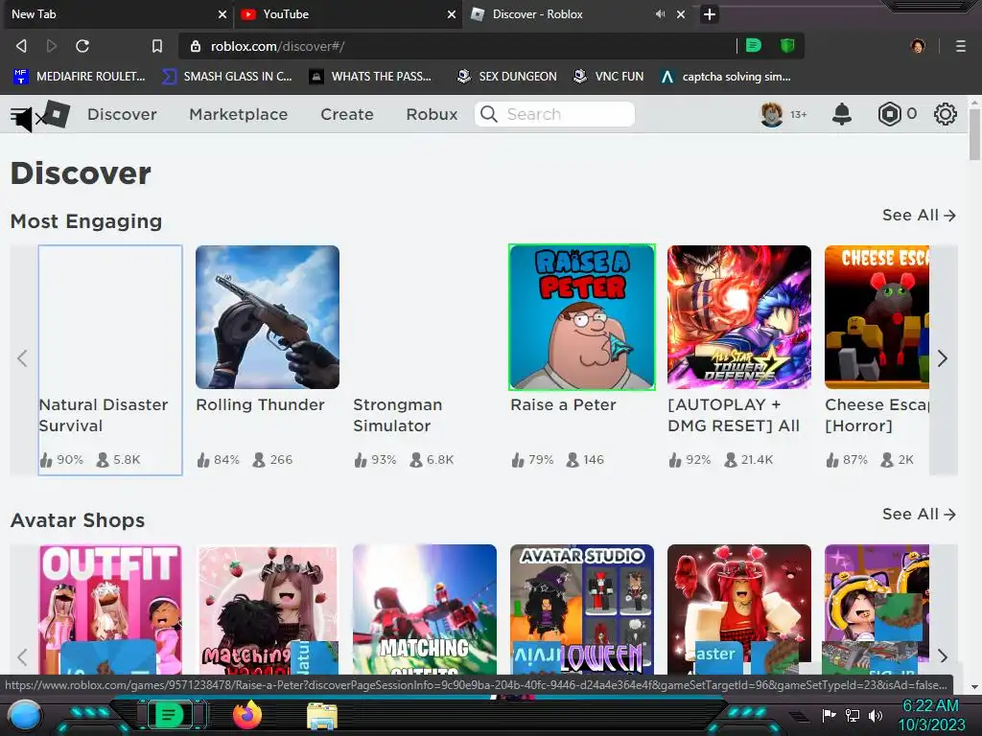982x736 pixels.
Task: Open the Roblox avatar profile icon
Action: coord(772,114)
